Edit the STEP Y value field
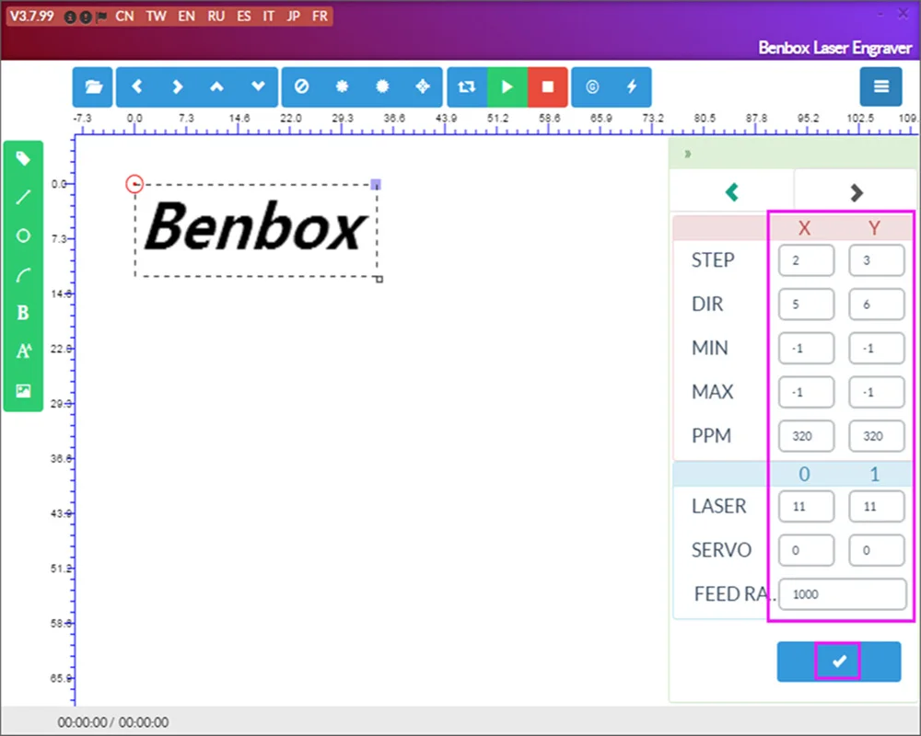921x736 pixels. click(877, 260)
